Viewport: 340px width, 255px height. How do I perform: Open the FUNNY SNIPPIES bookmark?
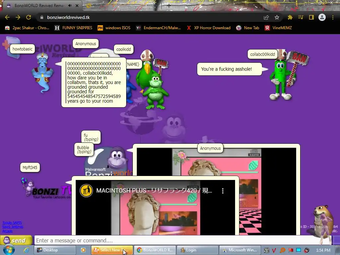pyautogui.click(x=73, y=28)
